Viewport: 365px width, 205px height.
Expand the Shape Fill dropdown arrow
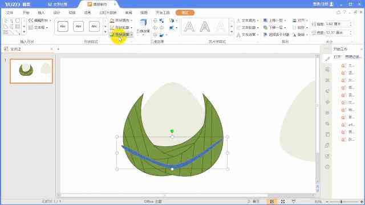[132, 20]
